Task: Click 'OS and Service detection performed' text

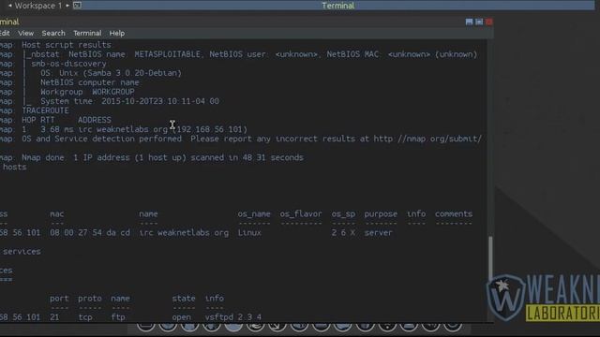Action: pyautogui.click(x=101, y=139)
